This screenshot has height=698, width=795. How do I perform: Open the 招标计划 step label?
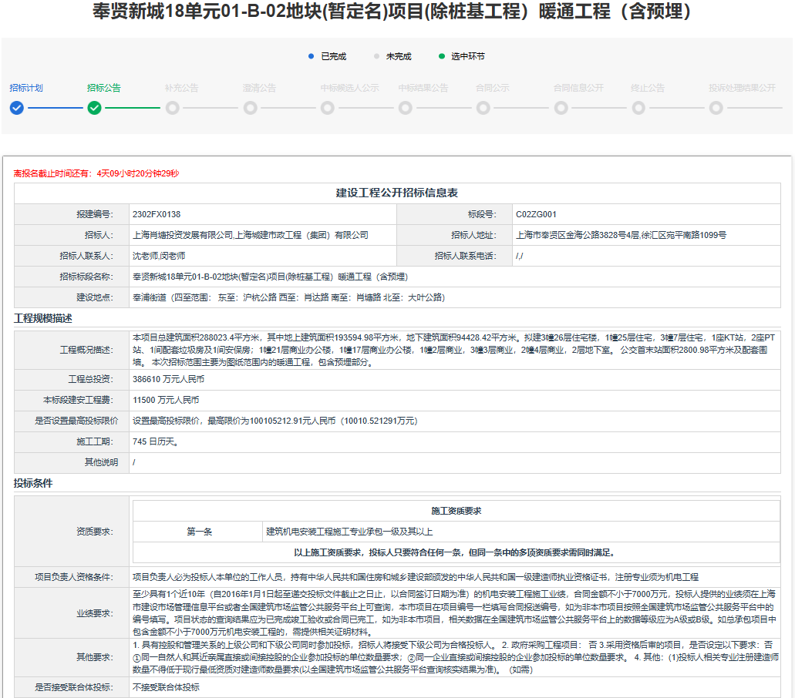[26, 88]
